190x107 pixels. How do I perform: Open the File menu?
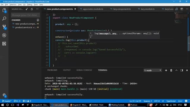(2, 5)
